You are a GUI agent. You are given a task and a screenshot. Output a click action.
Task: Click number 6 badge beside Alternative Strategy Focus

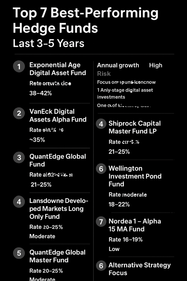pos(101,266)
